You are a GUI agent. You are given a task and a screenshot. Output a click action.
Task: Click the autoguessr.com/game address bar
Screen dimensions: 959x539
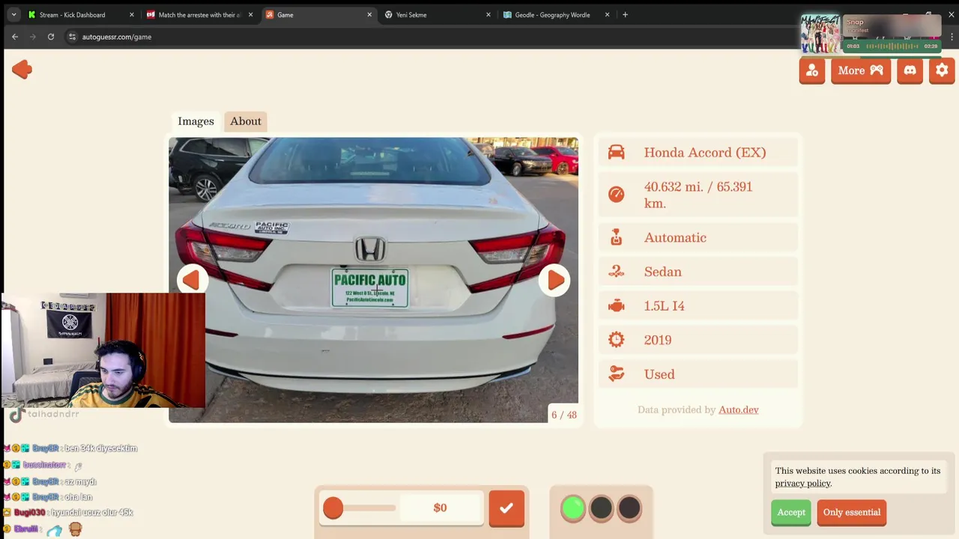pos(117,37)
